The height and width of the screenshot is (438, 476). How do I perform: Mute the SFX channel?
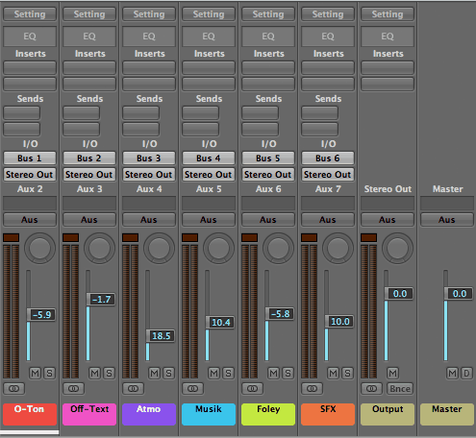334,373
